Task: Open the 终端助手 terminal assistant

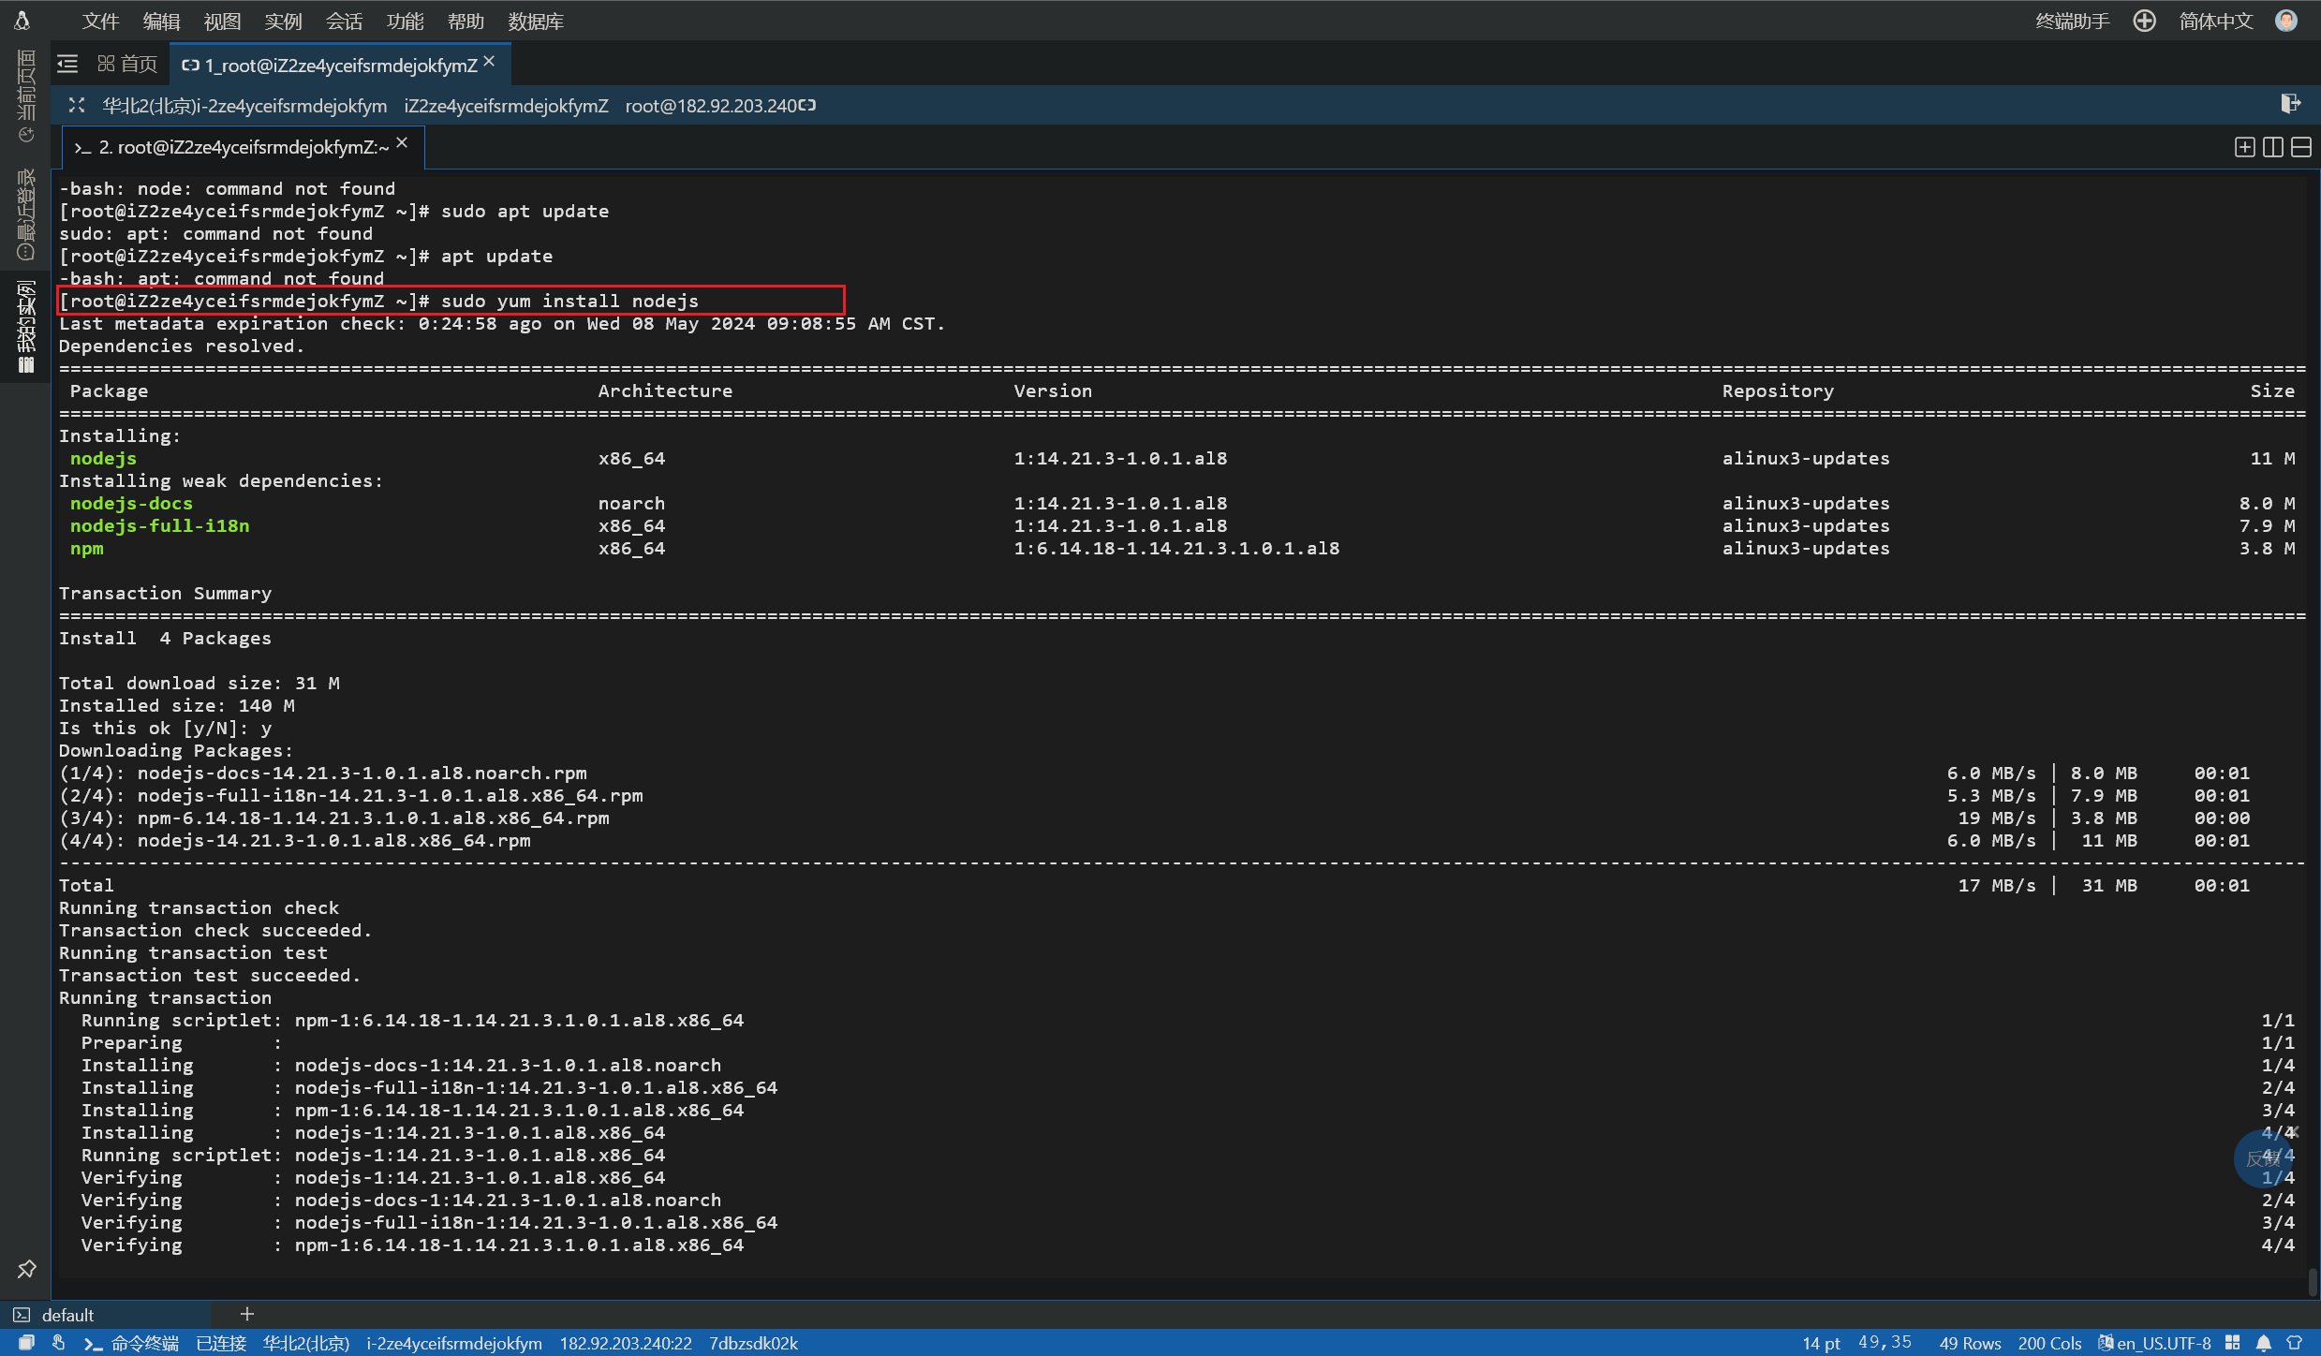Action: pyautogui.click(x=2072, y=21)
